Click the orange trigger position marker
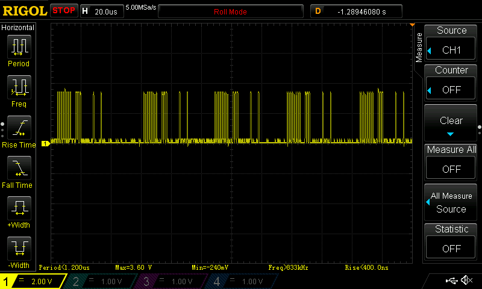This screenshot has width=482, height=289. coord(412,25)
